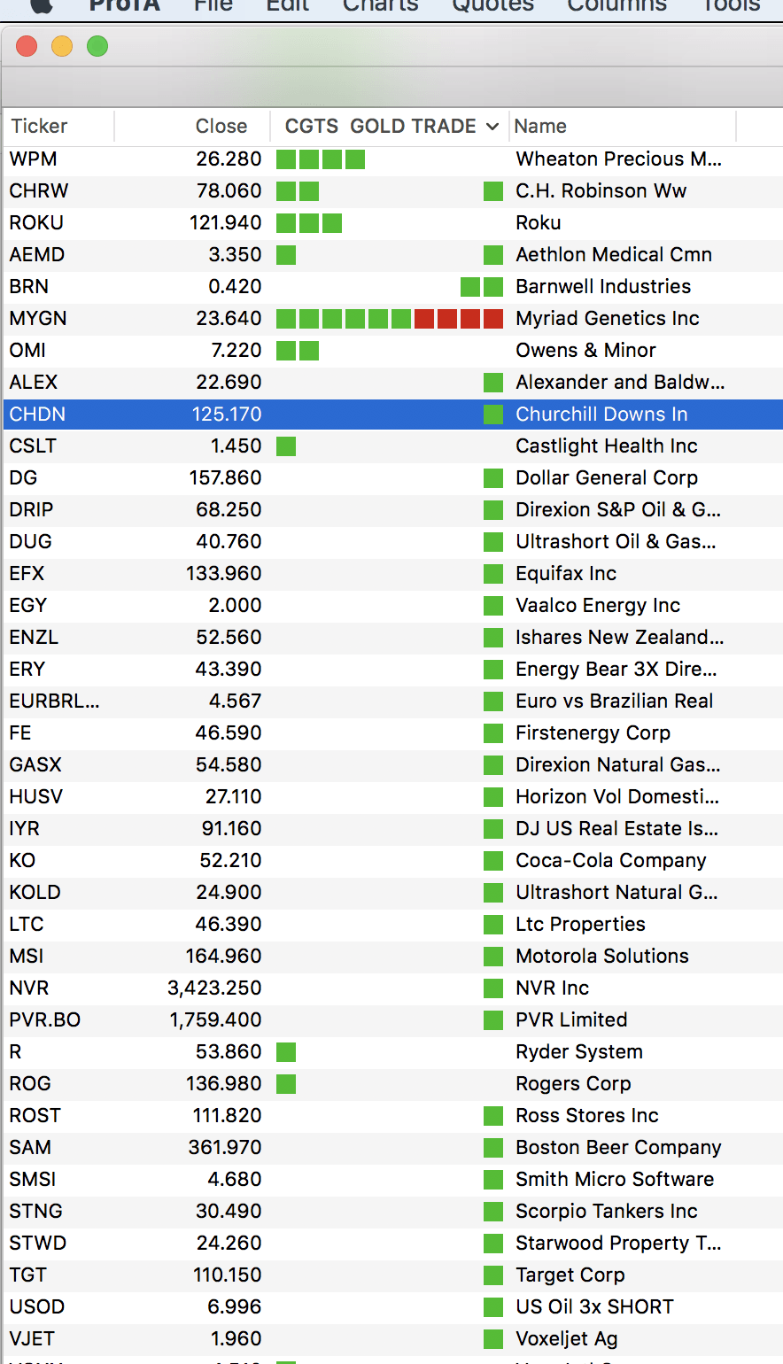
Task: Select Motorola Solutions row
Action: coord(391,956)
